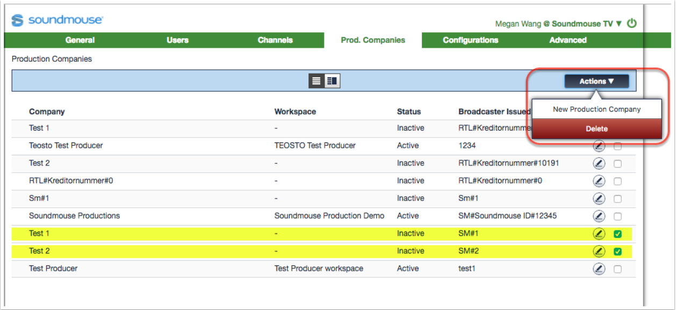Screen dimensions: 677x310
Task: Switch to the General tab
Action: coord(80,40)
